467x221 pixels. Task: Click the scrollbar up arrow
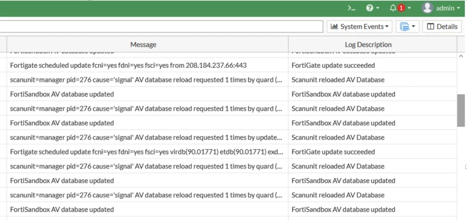(x=461, y=55)
